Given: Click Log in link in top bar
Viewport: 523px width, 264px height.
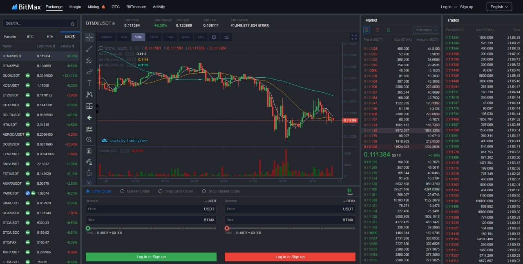Looking at the screenshot, I should point(446,7).
